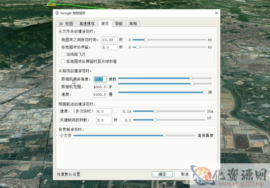
Task: Click the route tour 速度 field showing 1000.0
Action: (101, 94)
